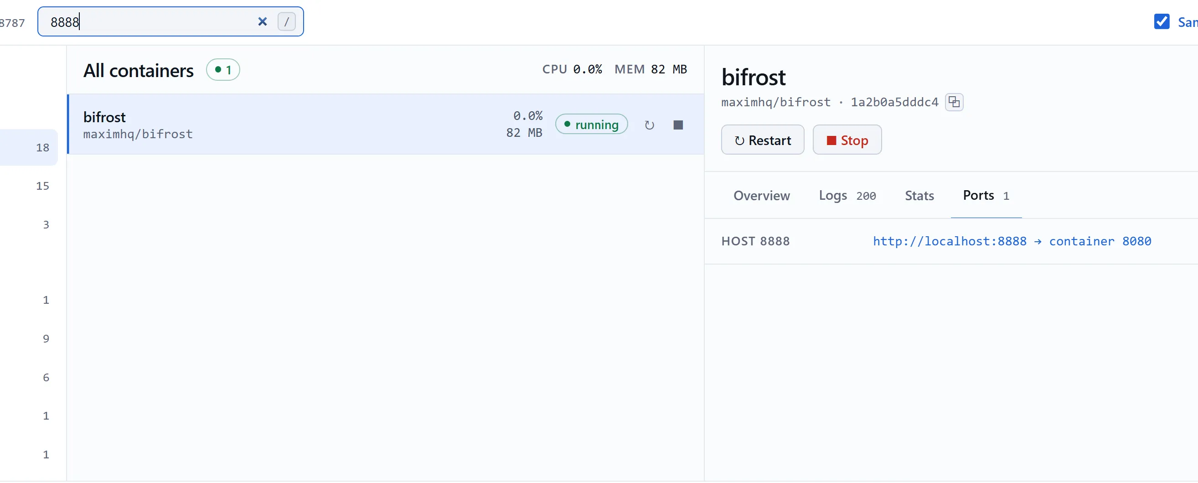The height and width of the screenshot is (483, 1198).
Task: Open the Stats tab
Action: click(x=919, y=195)
